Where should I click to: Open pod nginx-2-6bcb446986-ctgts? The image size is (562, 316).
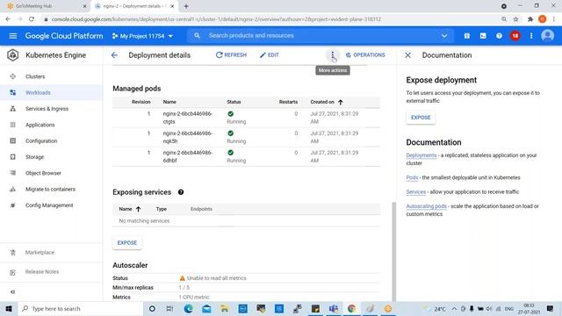(x=187, y=118)
